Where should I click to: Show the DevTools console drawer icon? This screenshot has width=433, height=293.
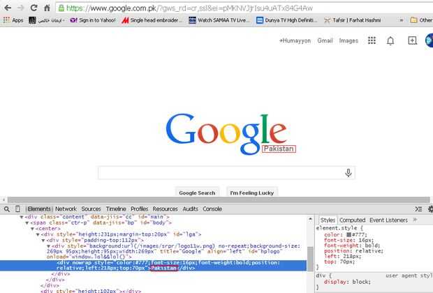click(418, 209)
